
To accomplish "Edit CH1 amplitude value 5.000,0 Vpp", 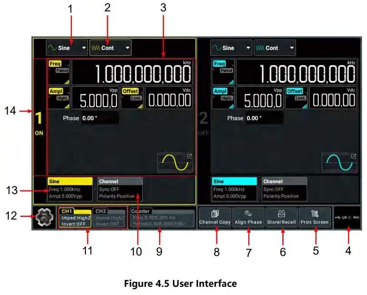I will click(95, 98).
